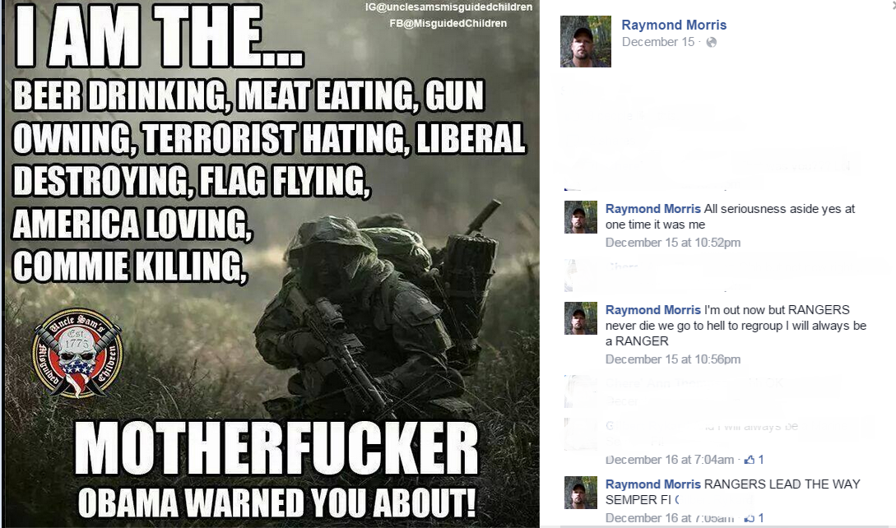
Task: Open timestamp December 16 at 7:04am
Action: point(670,460)
